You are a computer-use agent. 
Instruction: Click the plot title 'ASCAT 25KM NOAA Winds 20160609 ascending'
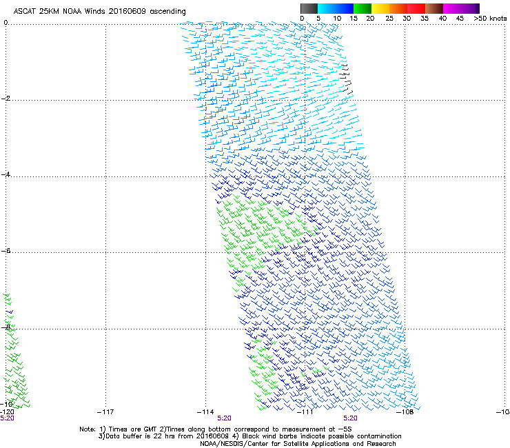99,12
